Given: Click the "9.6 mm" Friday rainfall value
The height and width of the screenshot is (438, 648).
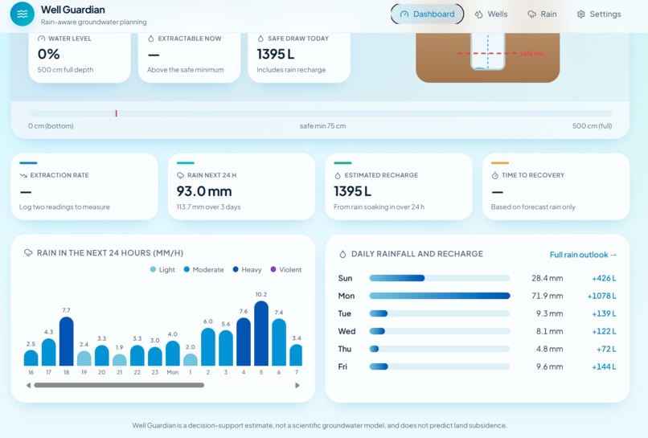Looking at the screenshot, I should [x=550, y=366].
